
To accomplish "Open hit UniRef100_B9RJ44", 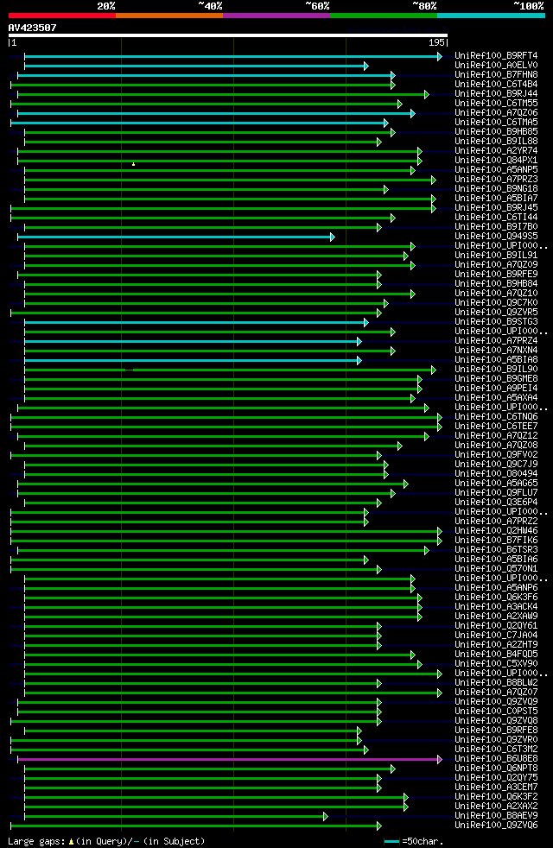I will tap(496, 93).
